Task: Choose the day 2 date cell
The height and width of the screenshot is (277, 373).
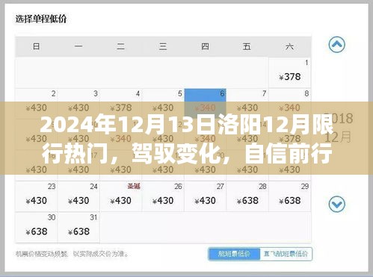Action: (x=36, y=103)
